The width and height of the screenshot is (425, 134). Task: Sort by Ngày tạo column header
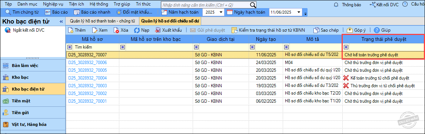pyautogui.click(x=266, y=39)
